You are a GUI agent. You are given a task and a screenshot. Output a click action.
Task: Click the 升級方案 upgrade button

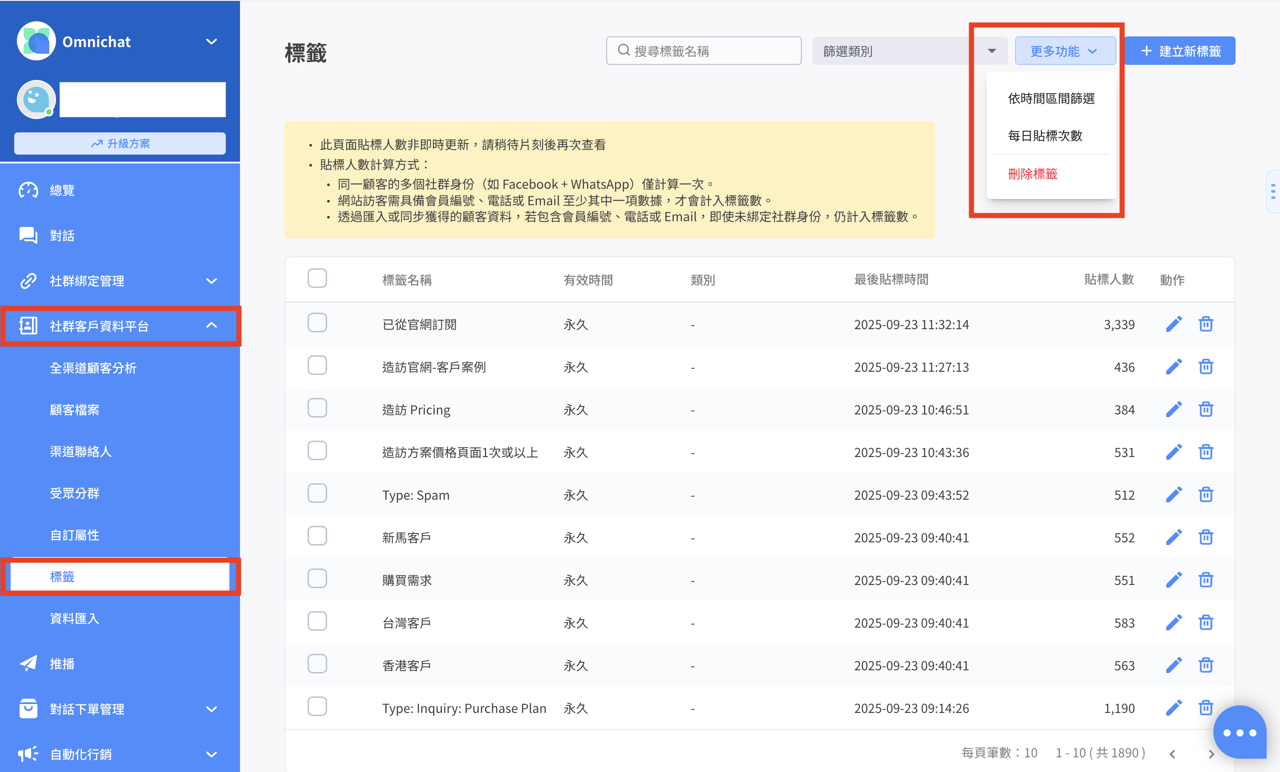point(120,143)
